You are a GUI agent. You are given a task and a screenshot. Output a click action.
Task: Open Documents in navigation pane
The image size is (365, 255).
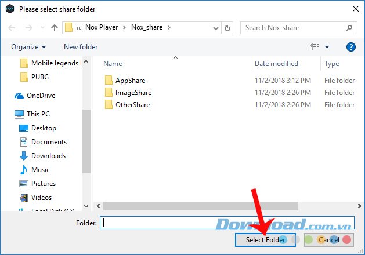point(49,142)
